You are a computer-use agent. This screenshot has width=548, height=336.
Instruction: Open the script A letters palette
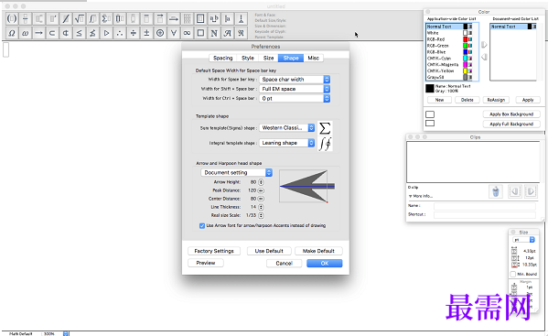point(228,33)
